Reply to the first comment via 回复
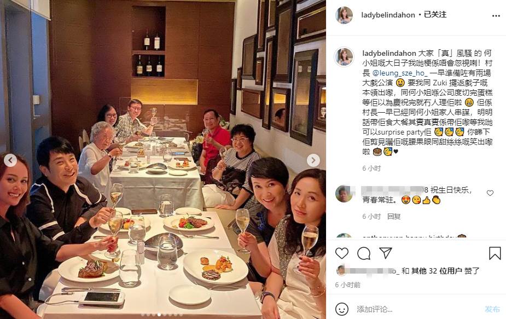The image size is (506, 319). (394, 216)
